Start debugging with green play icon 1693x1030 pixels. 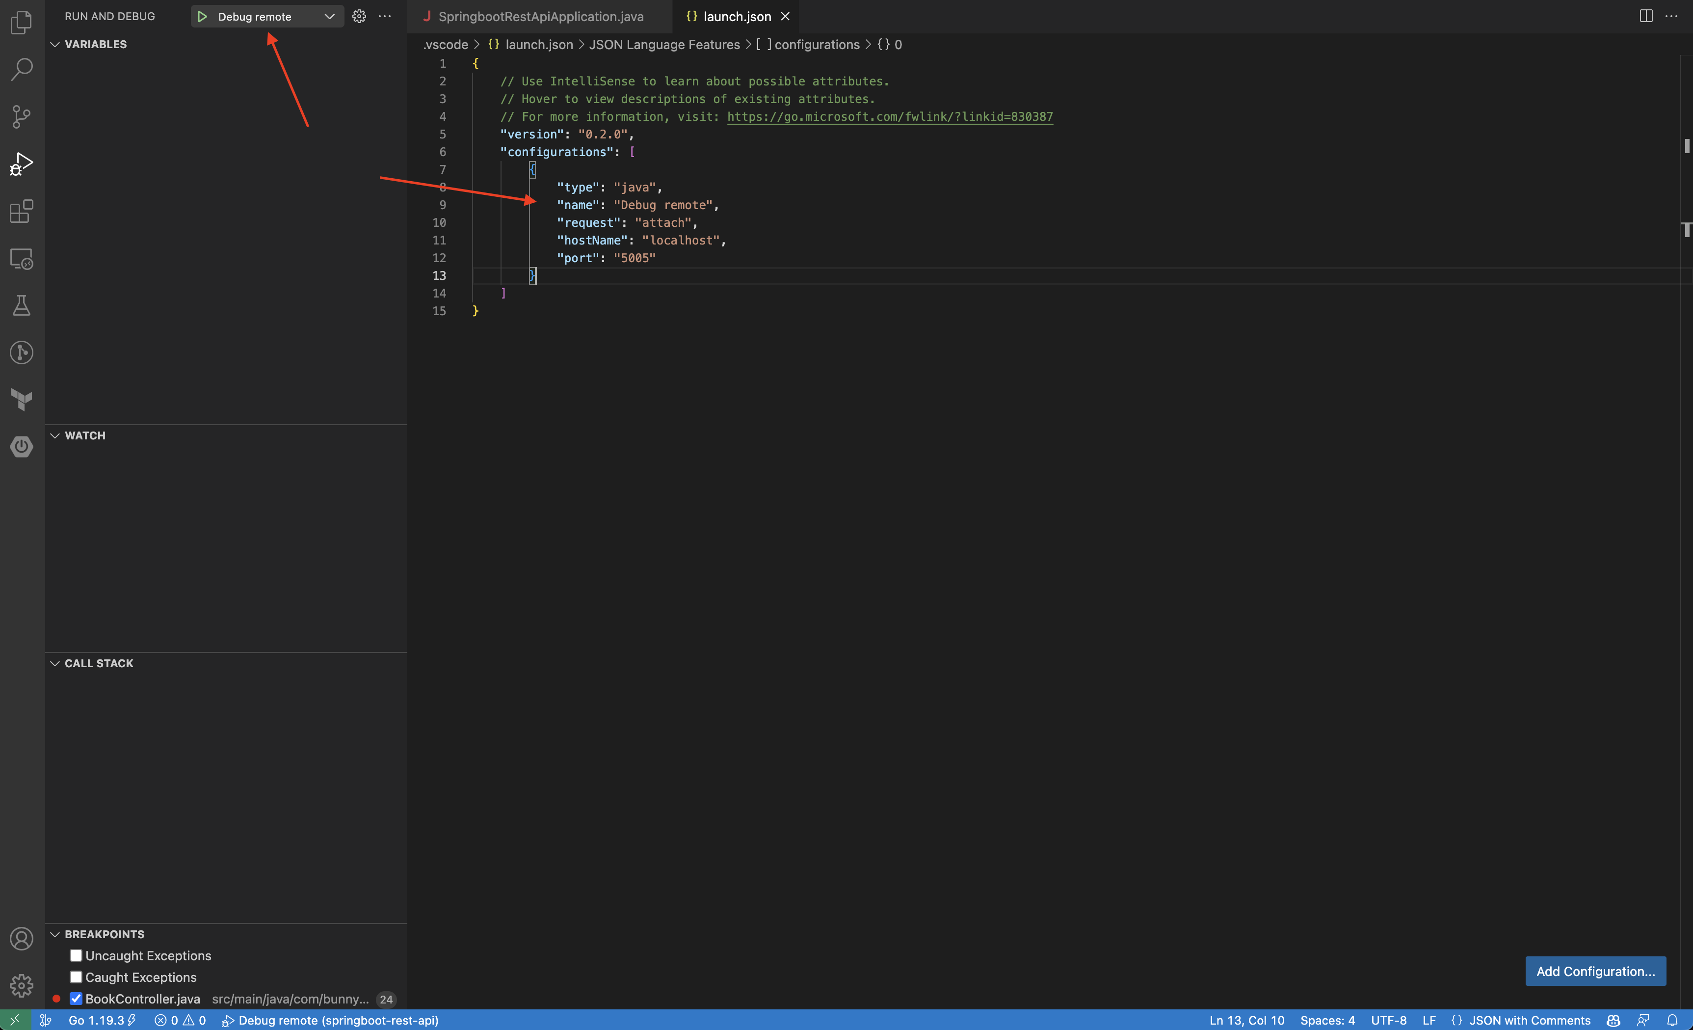click(202, 17)
